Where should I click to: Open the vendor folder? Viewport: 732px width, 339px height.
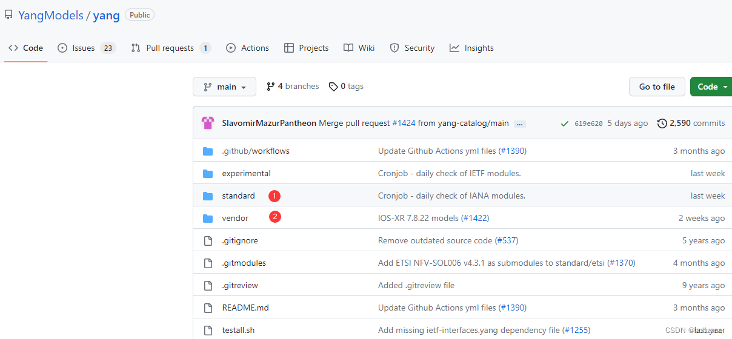tap(235, 218)
